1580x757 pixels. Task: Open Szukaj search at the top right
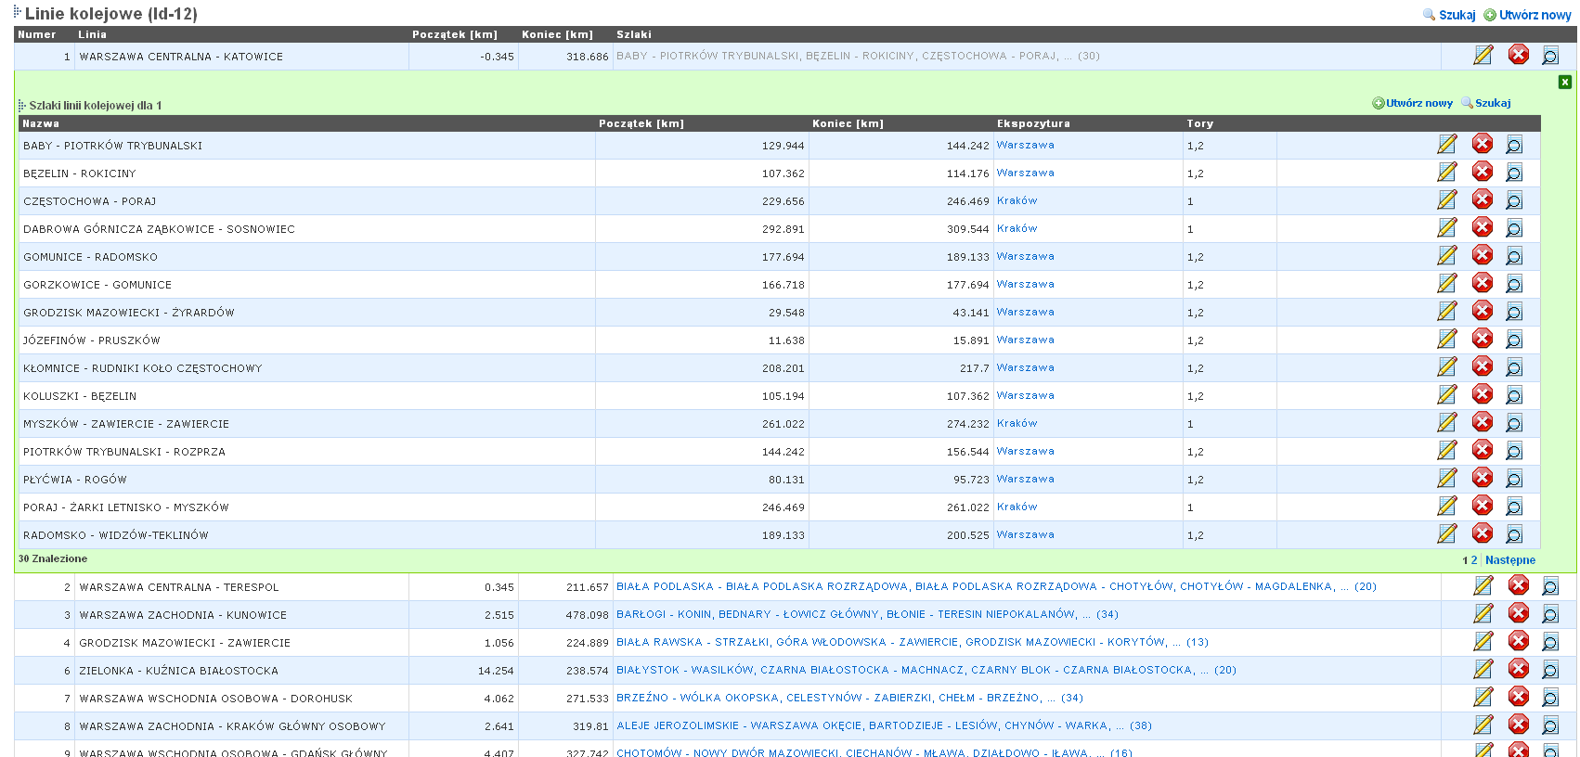click(1456, 15)
